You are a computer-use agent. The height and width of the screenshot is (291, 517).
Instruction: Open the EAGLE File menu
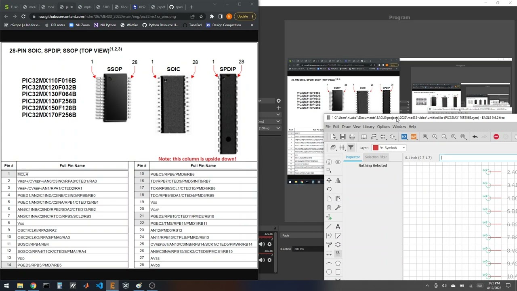328,127
